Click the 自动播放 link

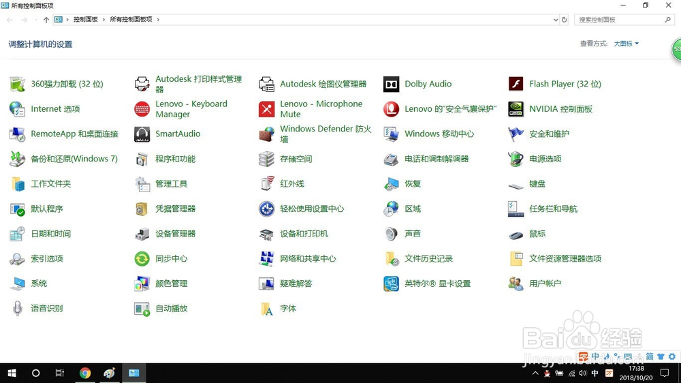172,309
